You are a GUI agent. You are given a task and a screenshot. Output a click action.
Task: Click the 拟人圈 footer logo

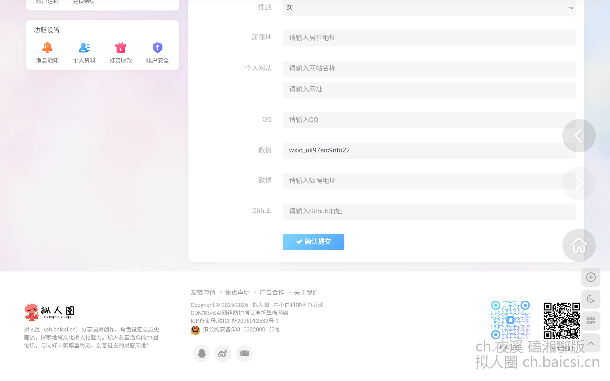click(49, 312)
